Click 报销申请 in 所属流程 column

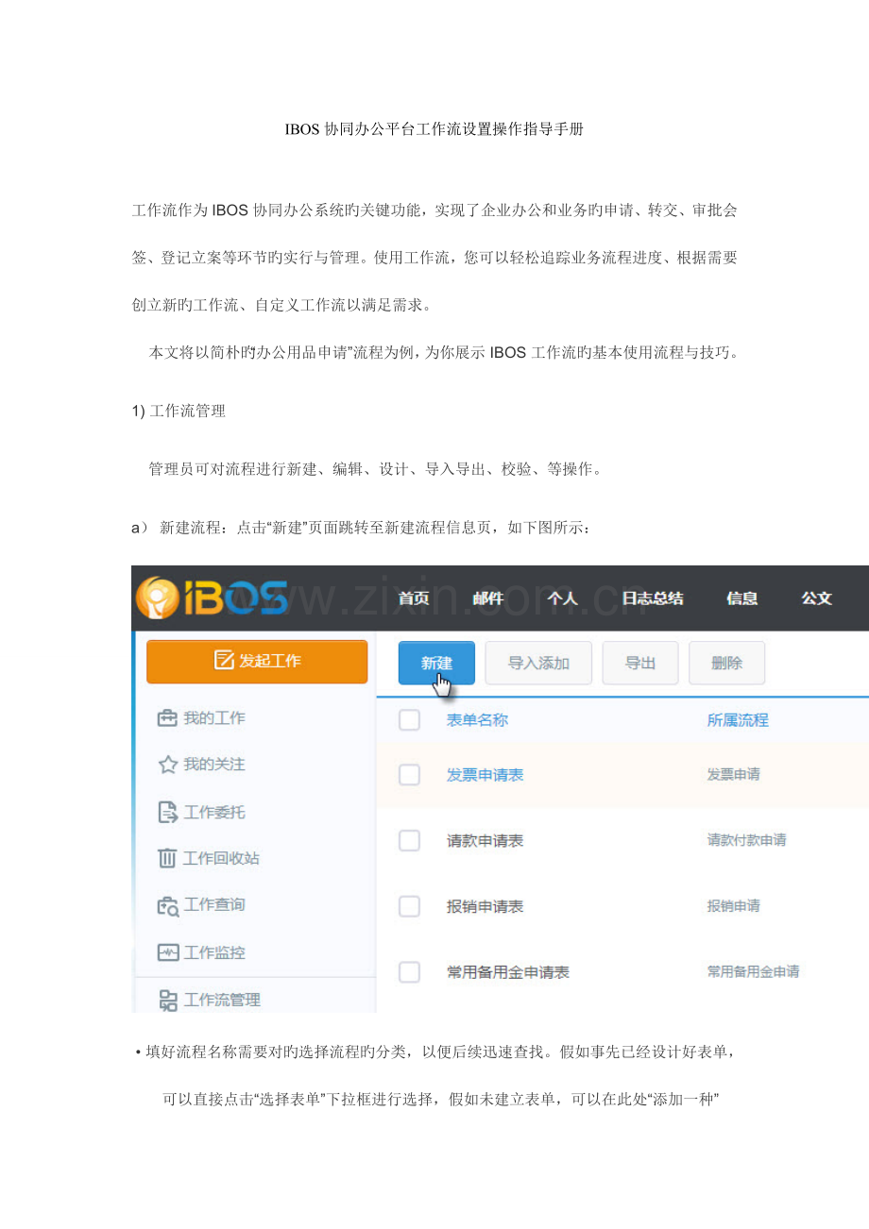point(733,905)
